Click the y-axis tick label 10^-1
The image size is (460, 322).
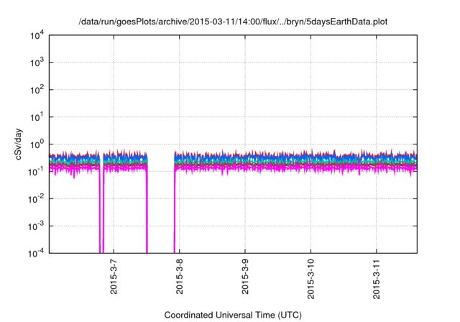[37, 171]
